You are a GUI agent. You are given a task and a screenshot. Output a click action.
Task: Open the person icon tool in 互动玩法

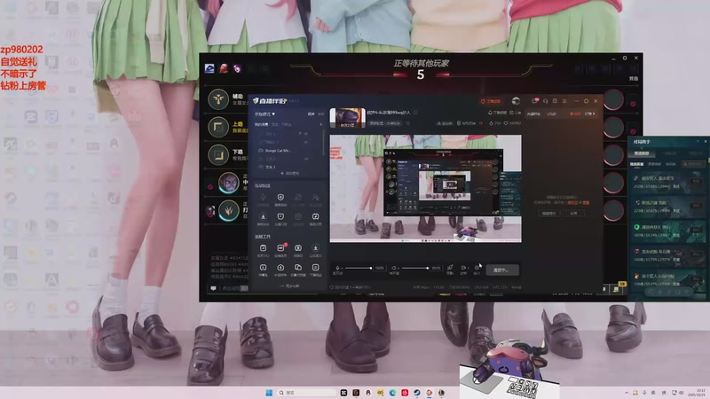pyautogui.click(x=316, y=199)
